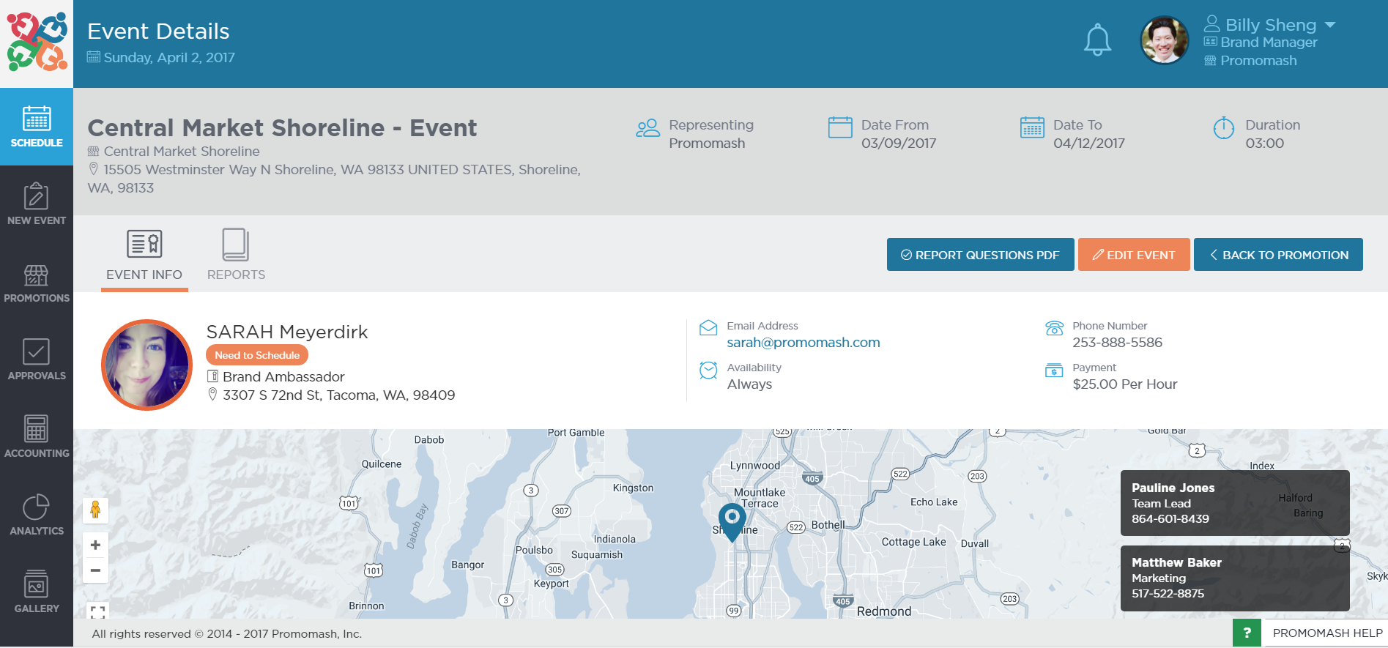This screenshot has height=648, width=1388.
Task: Click the blue map location pin
Action: point(732,522)
